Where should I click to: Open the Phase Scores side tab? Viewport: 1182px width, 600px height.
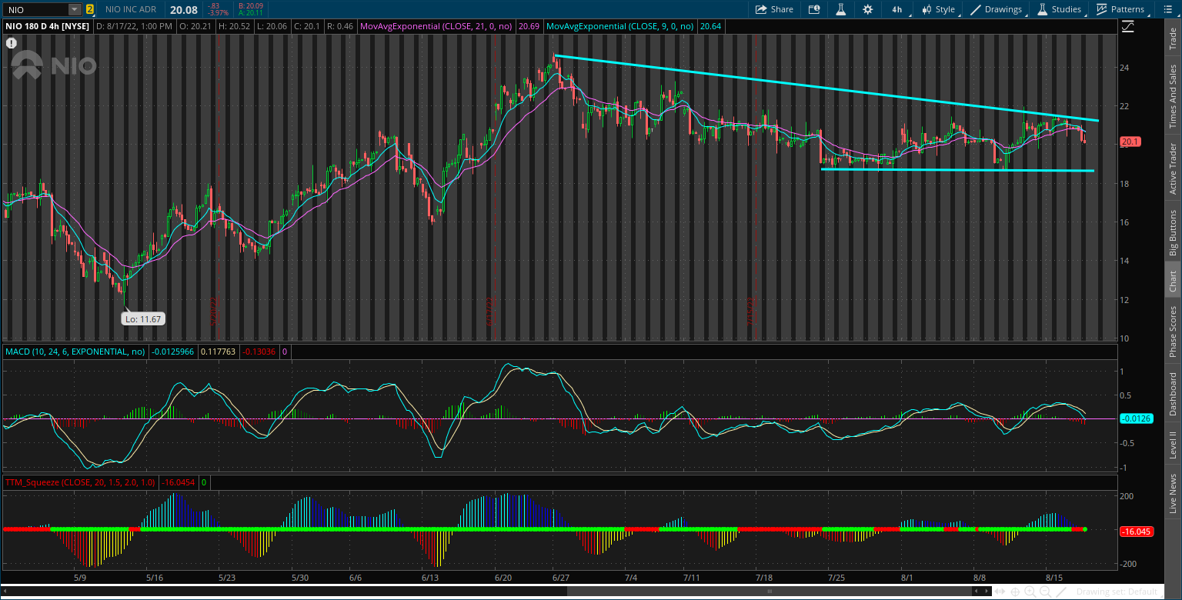coord(1173,332)
